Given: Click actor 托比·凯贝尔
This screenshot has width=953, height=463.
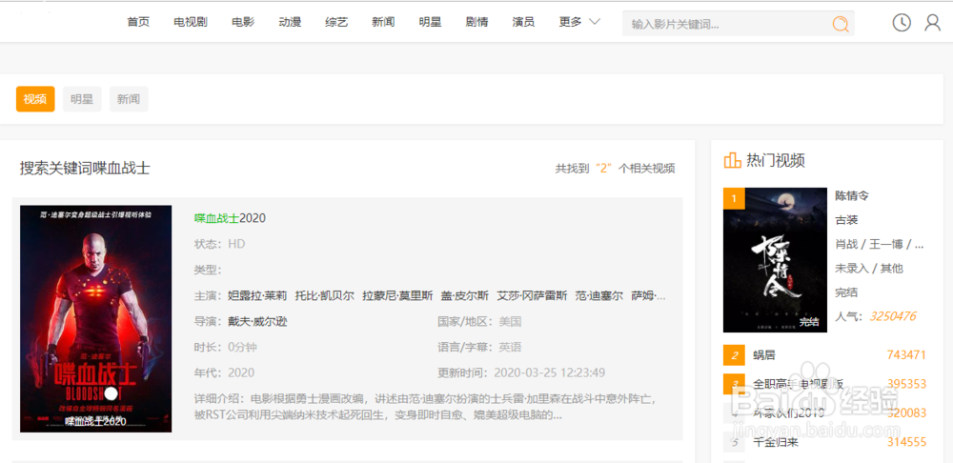Looking at the screenshot, I should [325, 296].
